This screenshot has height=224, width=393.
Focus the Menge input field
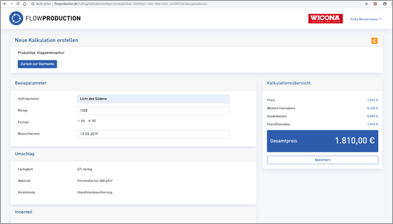point(153,111)
